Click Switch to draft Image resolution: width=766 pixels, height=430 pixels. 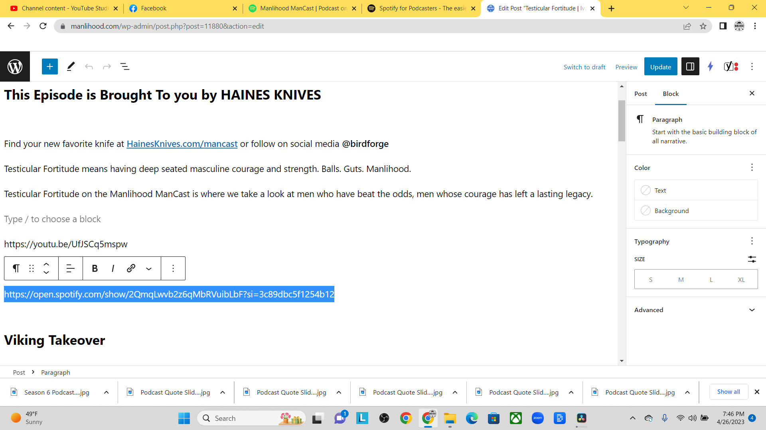coord(584,67)
